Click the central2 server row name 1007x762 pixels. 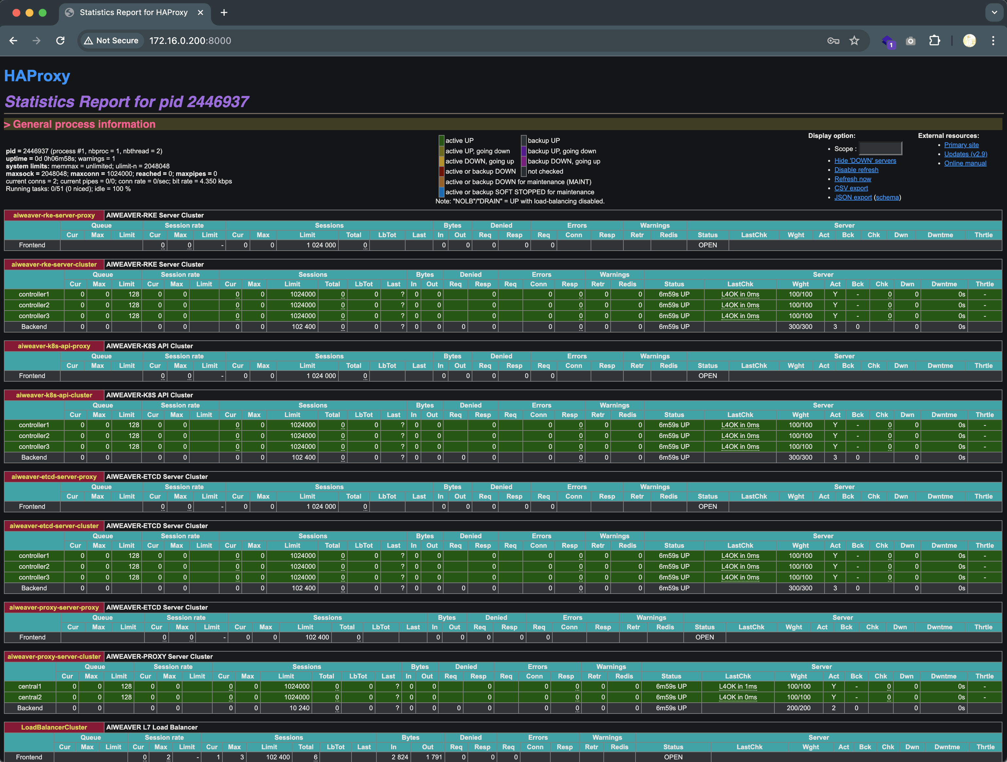click(x=29, y=697)
